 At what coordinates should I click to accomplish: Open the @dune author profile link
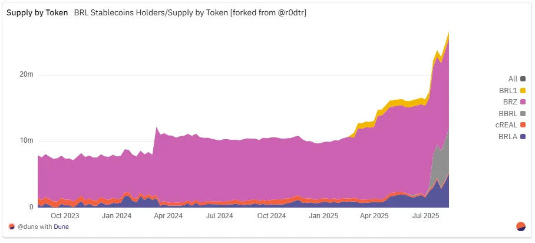pyautogui.click(x=28, y=226)
